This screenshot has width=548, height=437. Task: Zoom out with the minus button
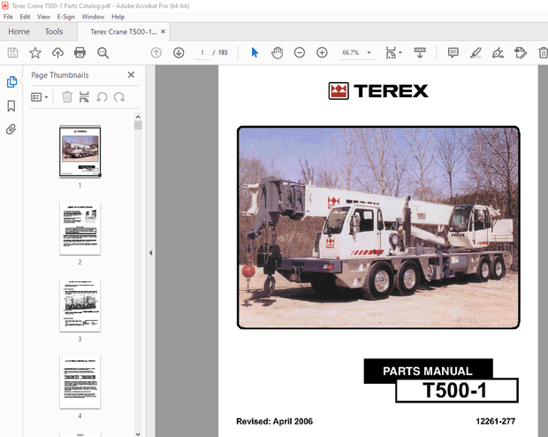[x=300, y=53]
